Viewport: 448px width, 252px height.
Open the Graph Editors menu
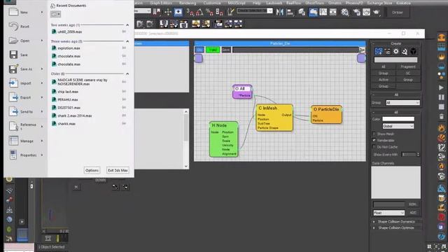coord(161,3)
